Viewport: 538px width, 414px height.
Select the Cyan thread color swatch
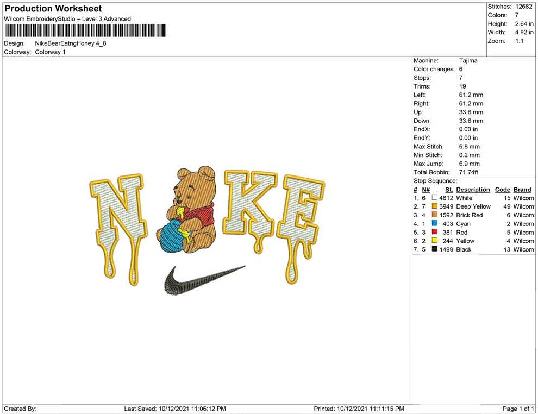tap(434, 223)
